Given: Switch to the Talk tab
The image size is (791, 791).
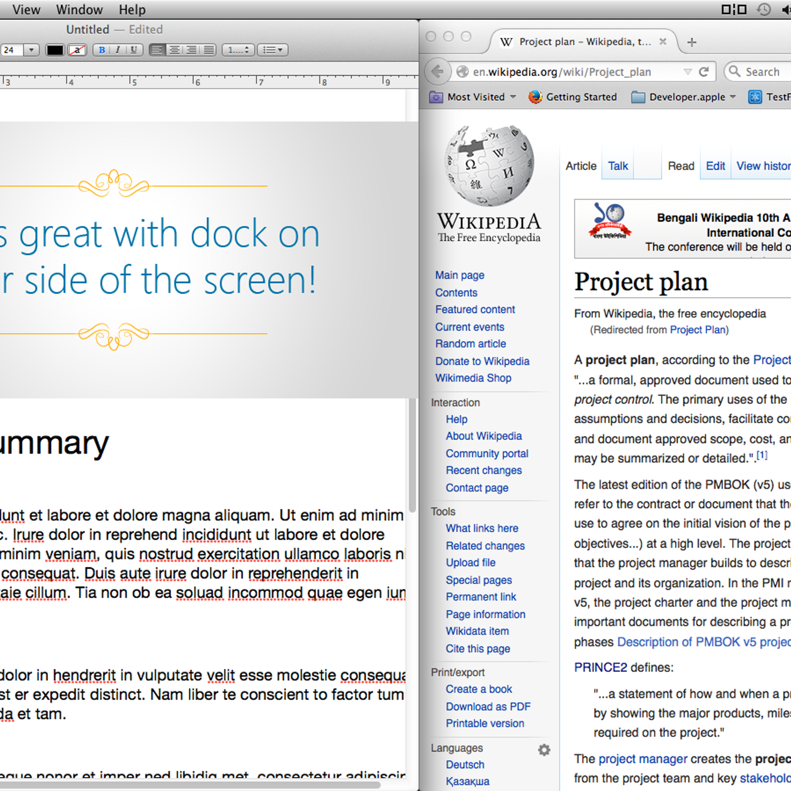Looking at the screenshot, I should (x=617, y=166).
